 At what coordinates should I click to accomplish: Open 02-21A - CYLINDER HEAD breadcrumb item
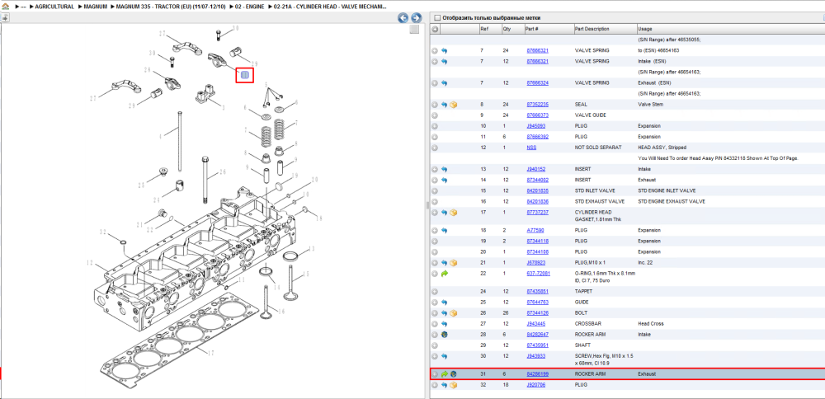click(x=329, y=7)
